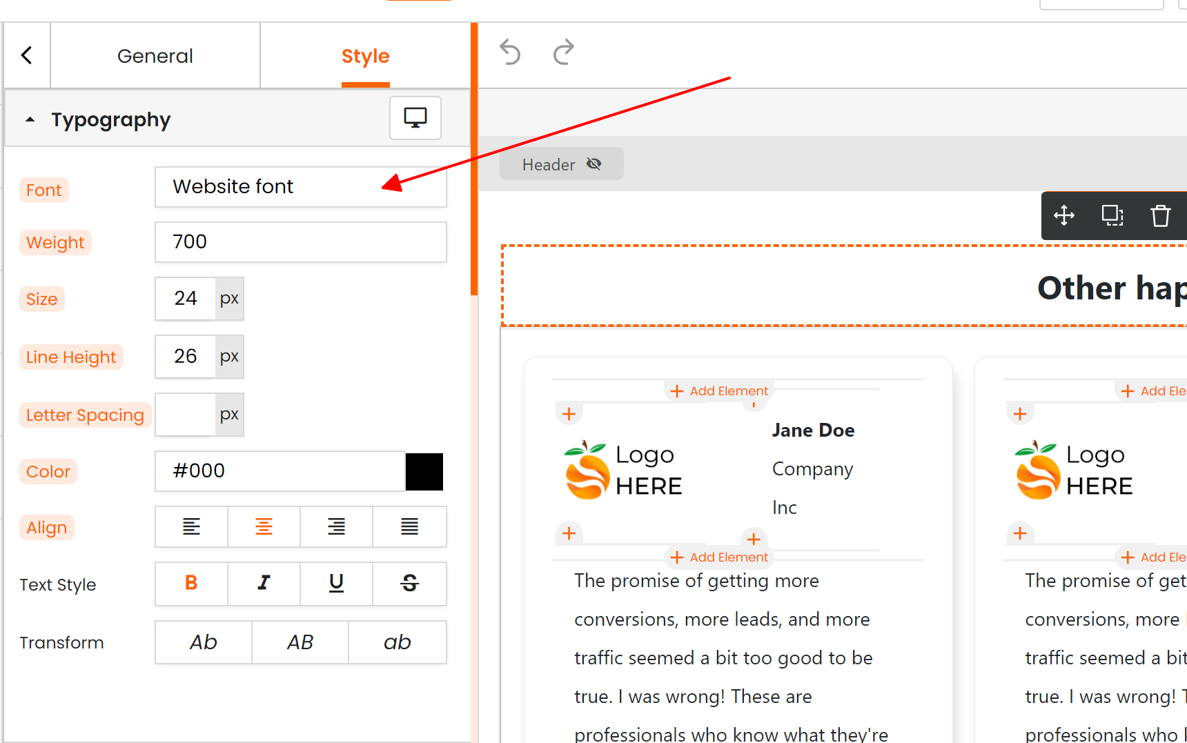Screen dimensions: 1187x743
Task: Align text left
Action: 191,527
